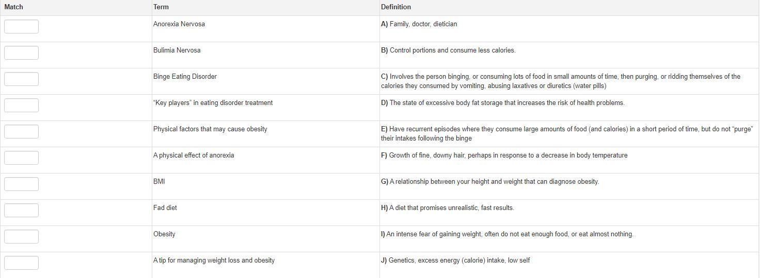
Task: Click the match box for Bulimia Nervosa
Action: (x=21, y=53)
